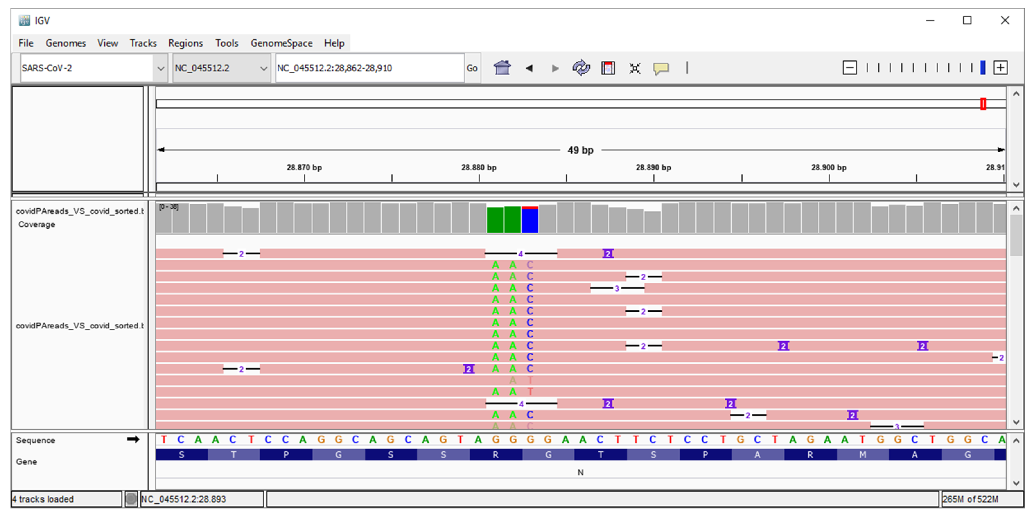
Task: Open the NC_045512.2 chromosome dropdown
Action: [263, 68]
